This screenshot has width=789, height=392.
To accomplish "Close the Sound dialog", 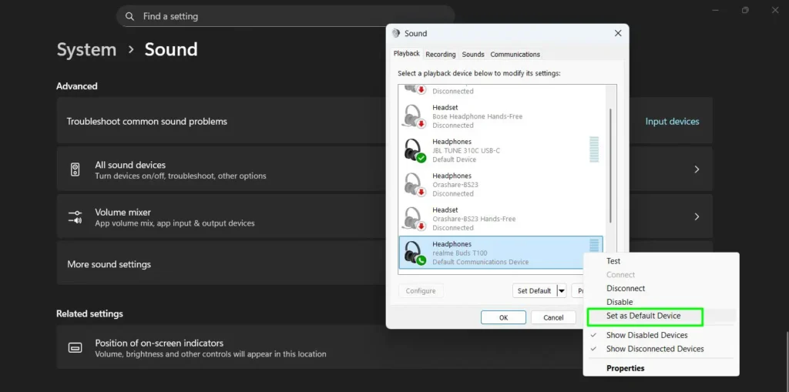I will [x=618, y=33].
